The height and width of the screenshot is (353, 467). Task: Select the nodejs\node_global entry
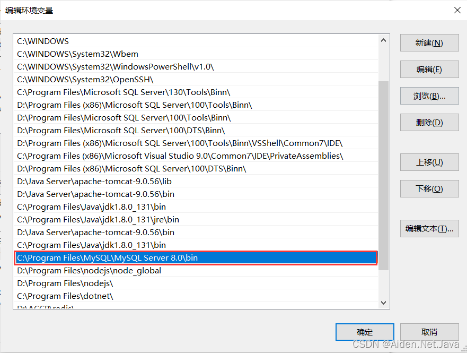pos(196,271)
